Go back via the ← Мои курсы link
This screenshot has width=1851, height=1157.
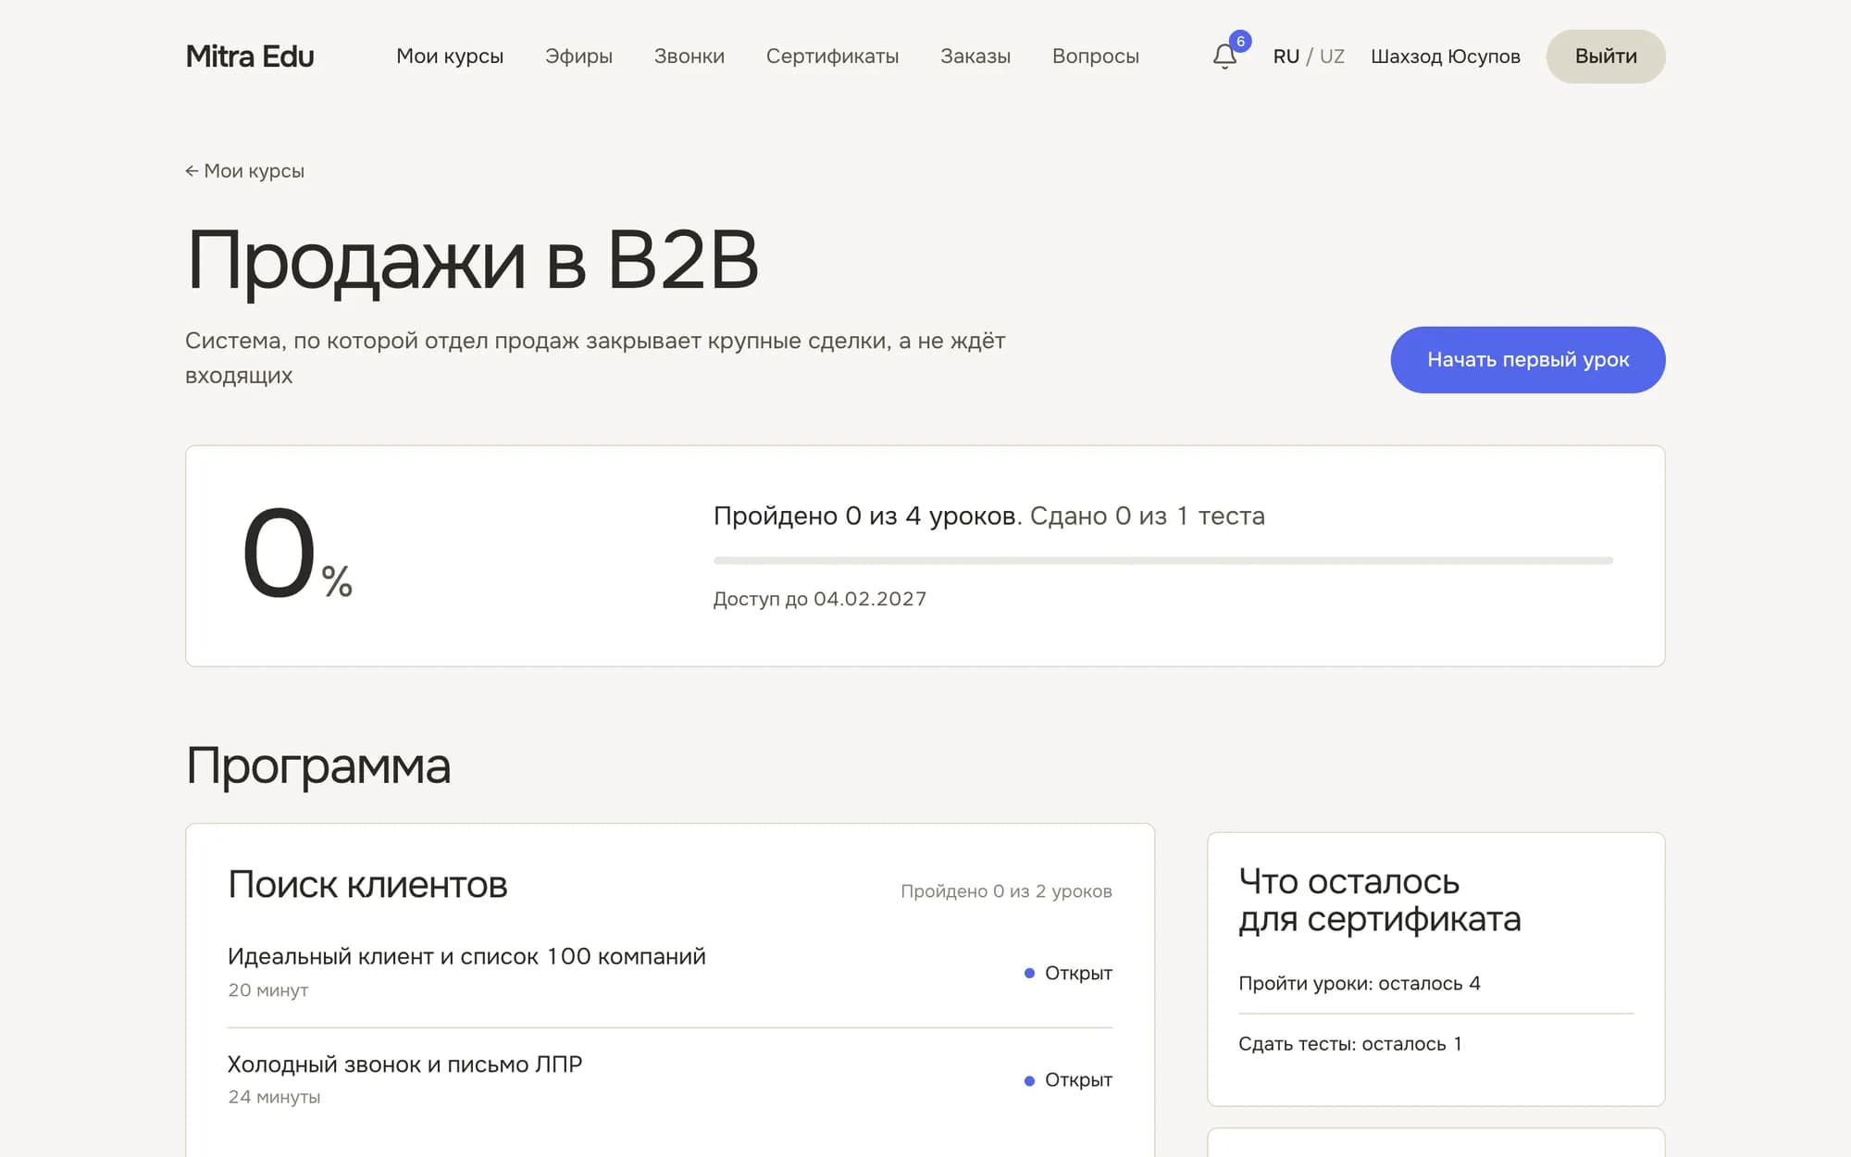click(x=244, y=170)
